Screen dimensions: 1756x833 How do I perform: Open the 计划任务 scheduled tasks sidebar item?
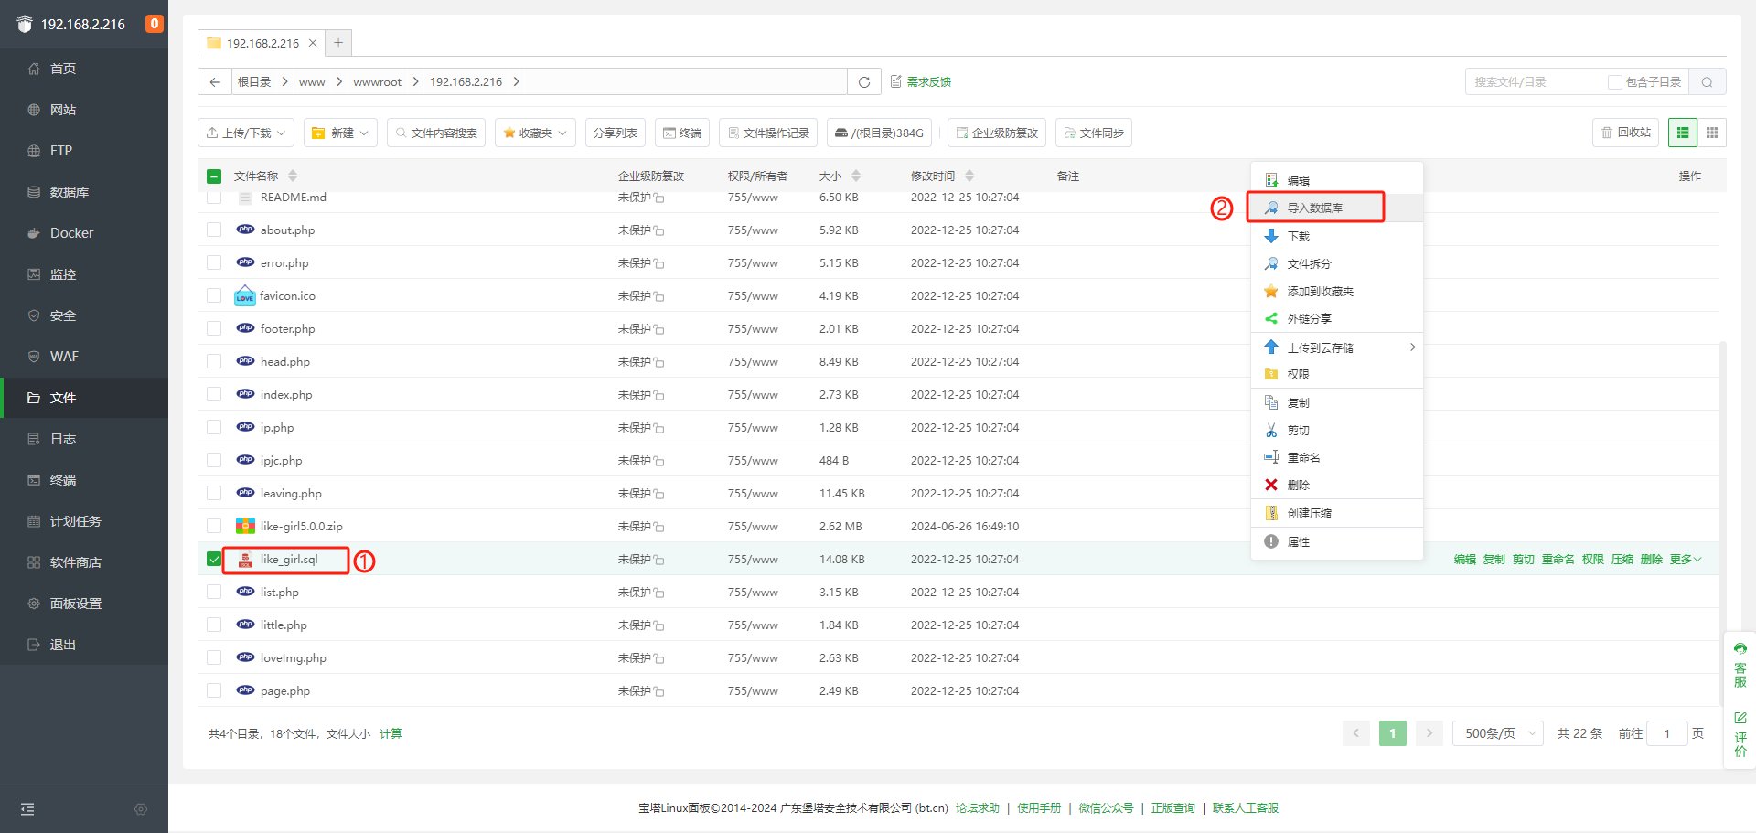[x=83, y=521]
